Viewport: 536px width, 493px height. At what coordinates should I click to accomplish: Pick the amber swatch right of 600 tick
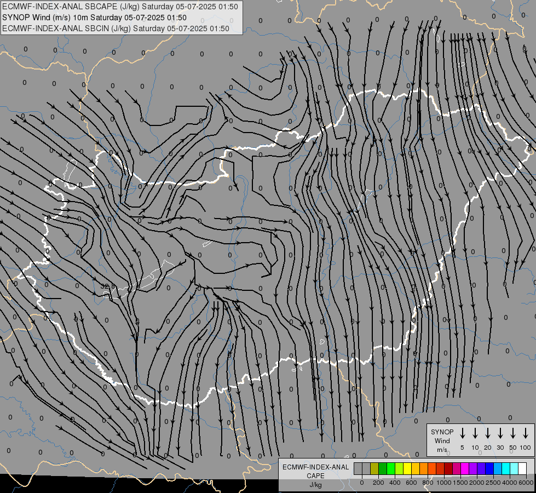tap(416, 468)
